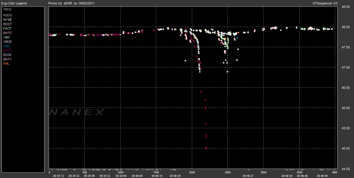Select the BATS legend label
354x178 pixels.
(7, 33)
